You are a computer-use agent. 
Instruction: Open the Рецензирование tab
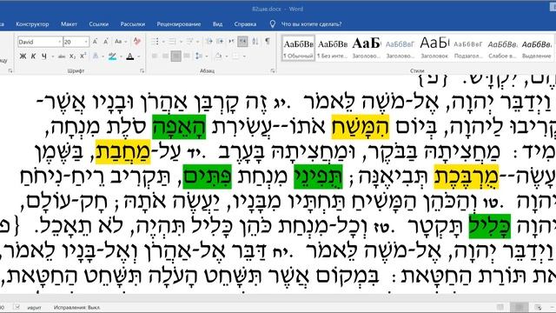[x=179, y=24]
